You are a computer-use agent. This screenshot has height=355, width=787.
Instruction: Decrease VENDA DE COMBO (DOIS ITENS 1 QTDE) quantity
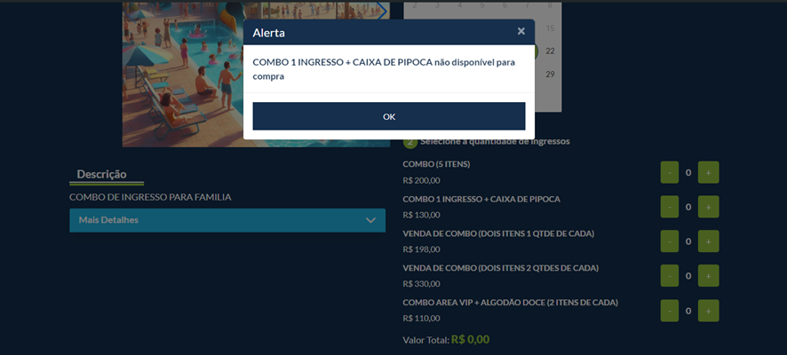(x=670, y=241)
